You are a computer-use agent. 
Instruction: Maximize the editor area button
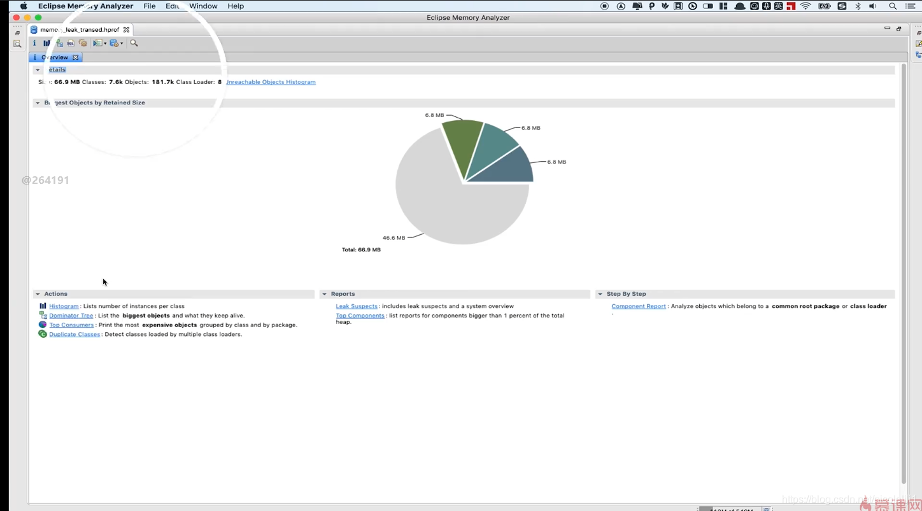pyautogui.click(x=898, y=29)
